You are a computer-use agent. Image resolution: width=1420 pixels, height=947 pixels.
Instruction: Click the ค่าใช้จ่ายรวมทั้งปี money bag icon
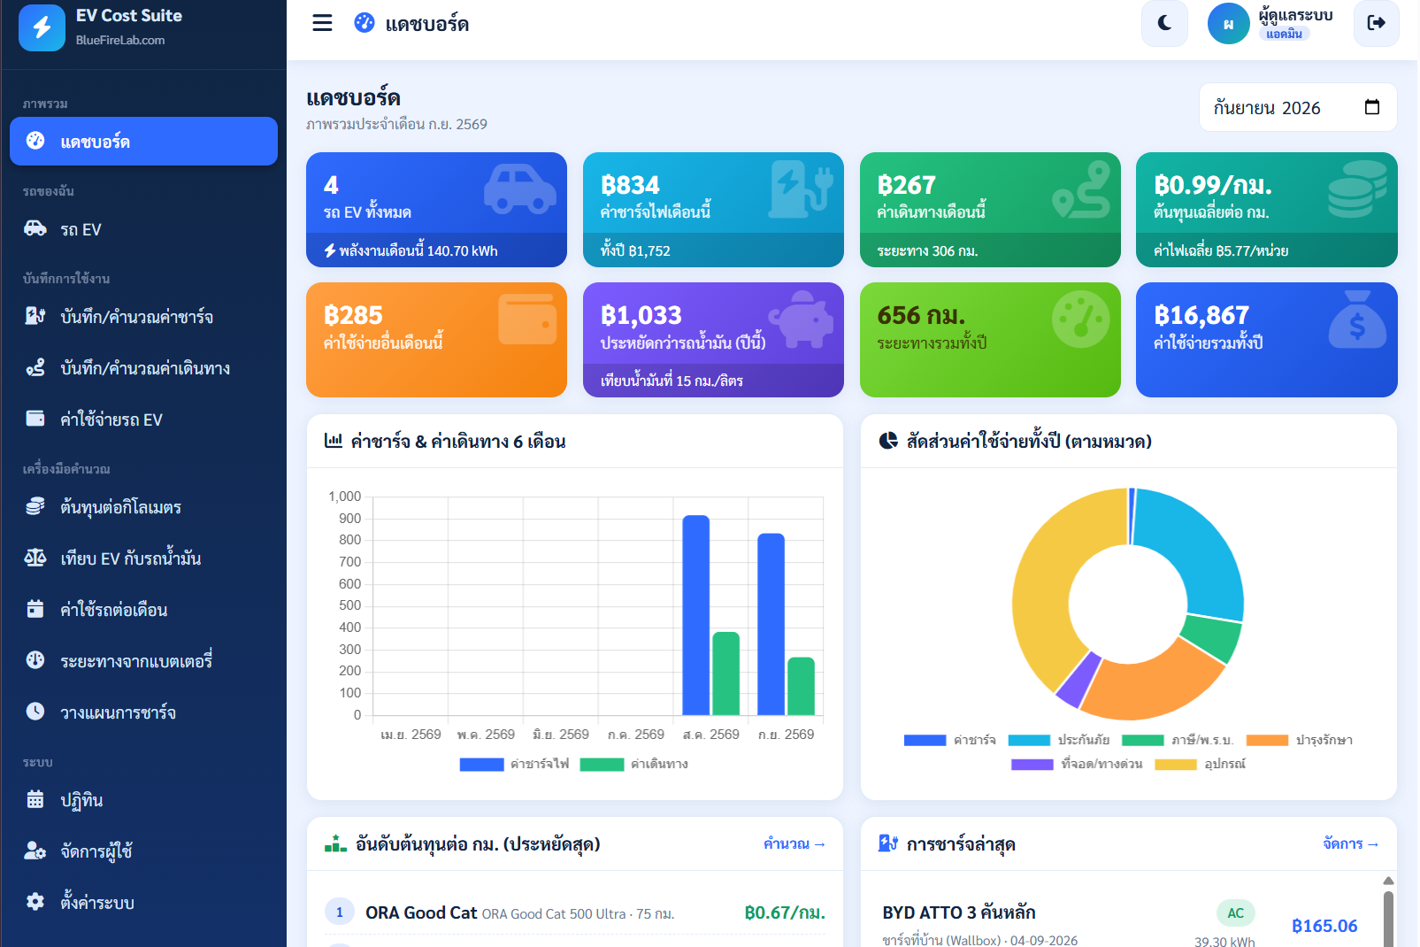coord(1357,320)
